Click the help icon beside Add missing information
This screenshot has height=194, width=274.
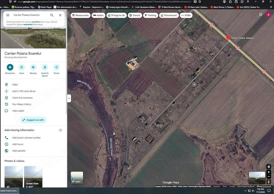tap(60, 130)
